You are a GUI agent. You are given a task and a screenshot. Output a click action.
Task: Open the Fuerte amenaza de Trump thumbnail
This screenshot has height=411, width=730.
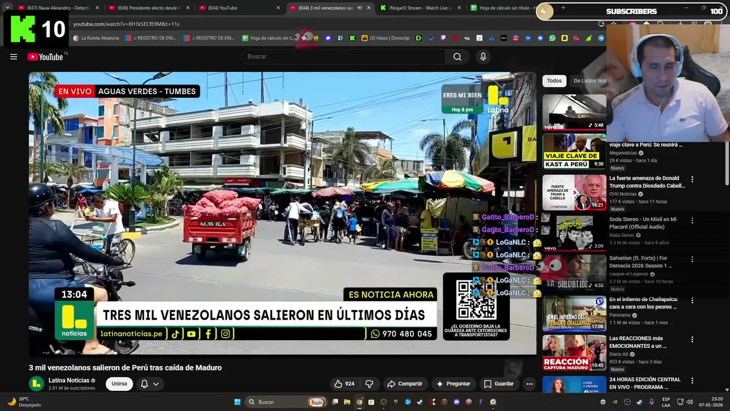tap(574, 192)
